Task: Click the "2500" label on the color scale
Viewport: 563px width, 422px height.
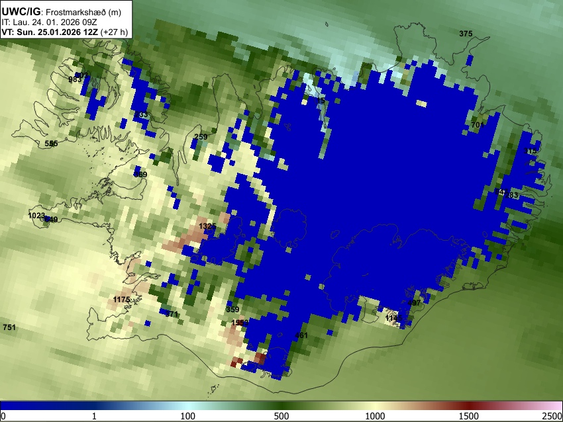Action: [x=552, y=416]
